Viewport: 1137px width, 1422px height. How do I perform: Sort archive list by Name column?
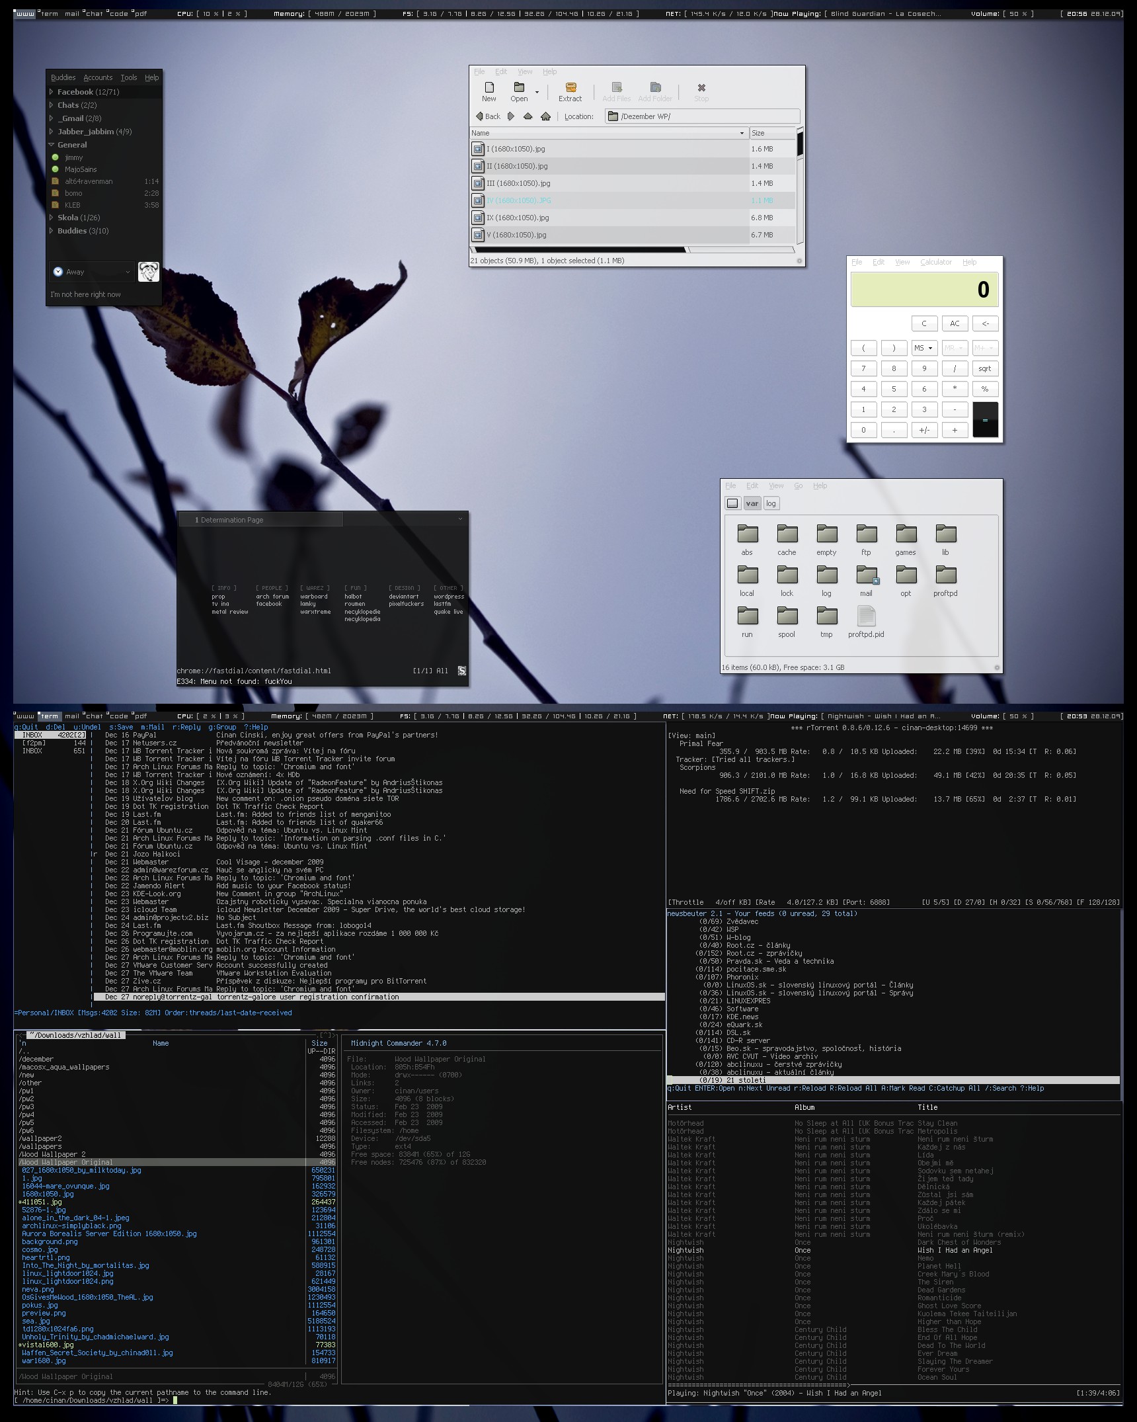coord(608,133)
